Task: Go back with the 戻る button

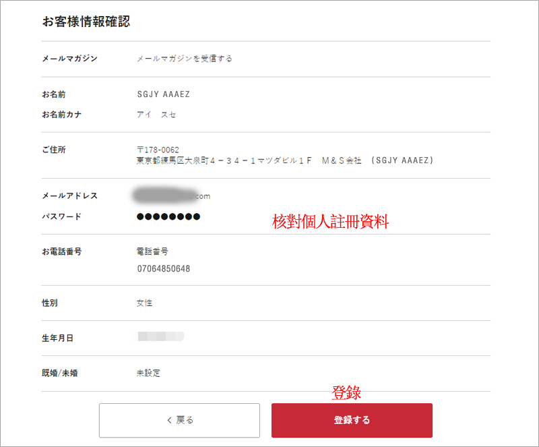Action: (179, 420)
